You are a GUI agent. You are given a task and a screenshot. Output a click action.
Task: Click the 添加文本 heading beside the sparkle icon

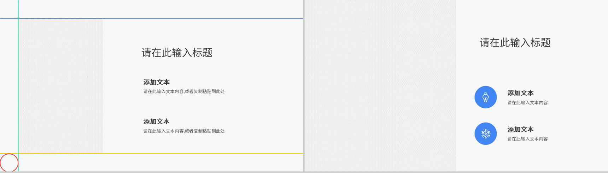520,129
